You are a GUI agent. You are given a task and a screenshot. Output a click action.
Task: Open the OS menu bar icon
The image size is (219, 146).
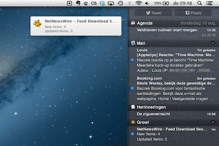click(94, 3)
